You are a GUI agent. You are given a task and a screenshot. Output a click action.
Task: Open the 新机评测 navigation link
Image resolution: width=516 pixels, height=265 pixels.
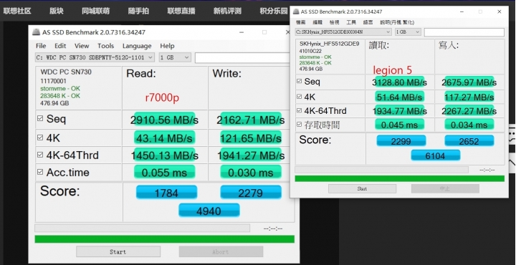(227, 11)
